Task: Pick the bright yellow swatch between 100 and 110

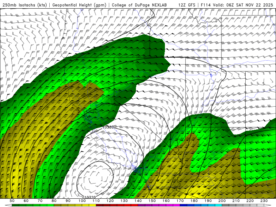Action: (92, 205)
